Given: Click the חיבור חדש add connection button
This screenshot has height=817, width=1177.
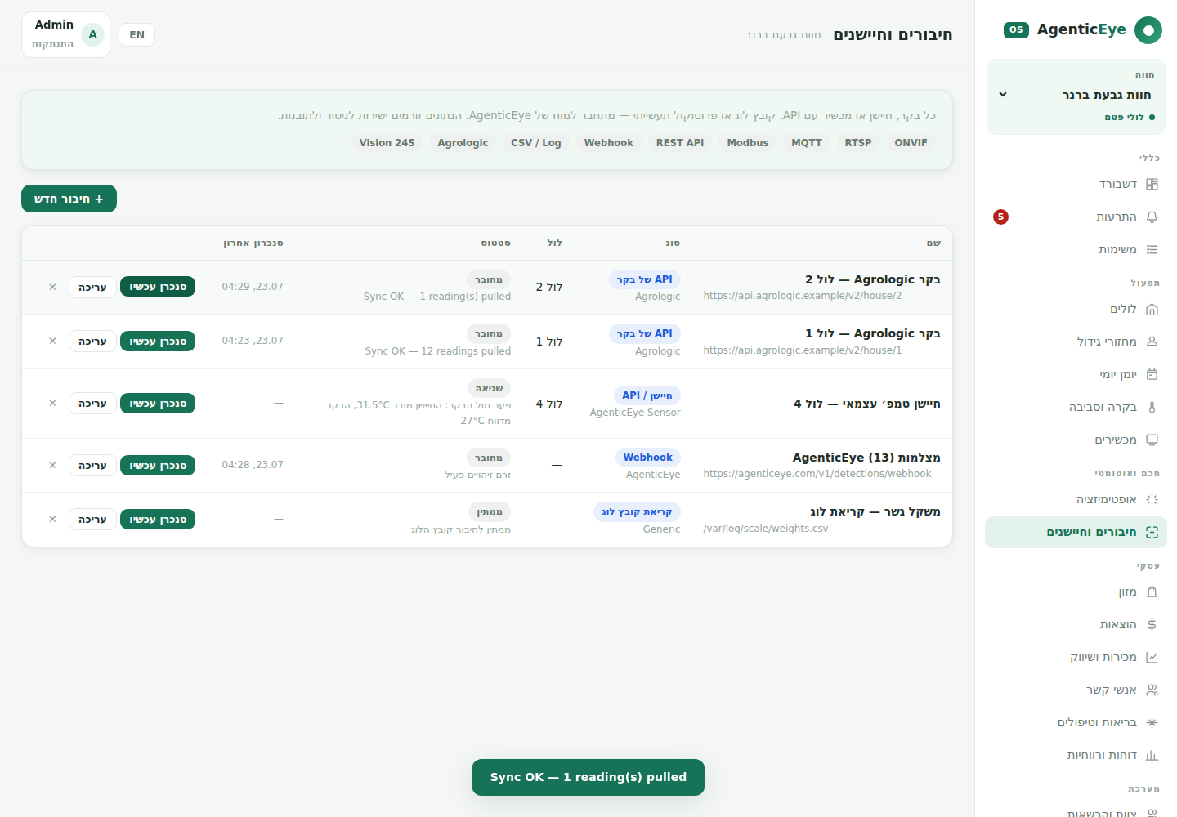Looking at the screenshot, I should tap(69, 199).
